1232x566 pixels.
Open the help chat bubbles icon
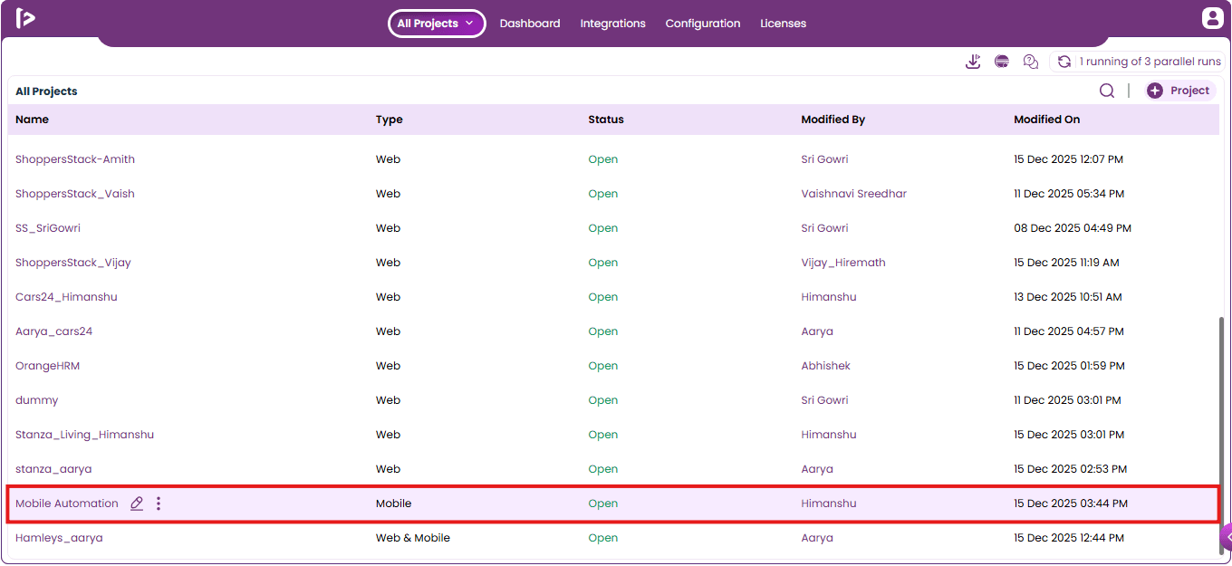pos(1031,62)
